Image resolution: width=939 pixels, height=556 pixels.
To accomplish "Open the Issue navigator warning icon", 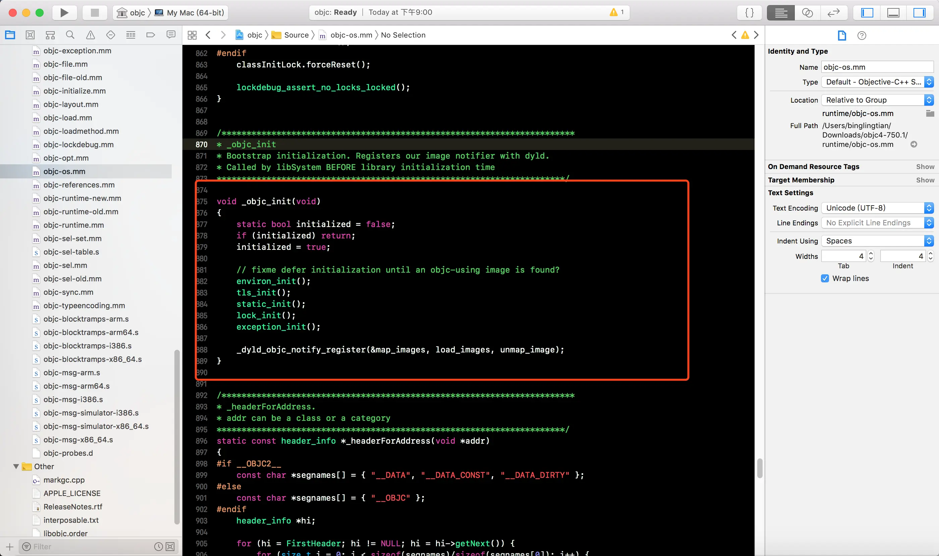I will coord(90,35).
